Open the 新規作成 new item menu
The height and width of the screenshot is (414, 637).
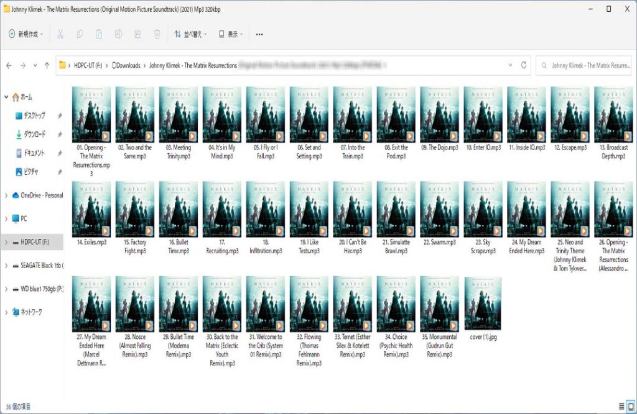(26, 34)
